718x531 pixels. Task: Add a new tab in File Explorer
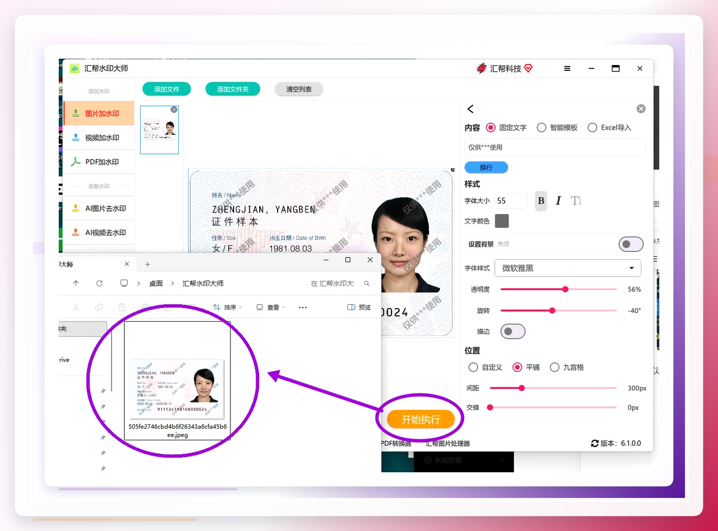(x=147, y=264)
